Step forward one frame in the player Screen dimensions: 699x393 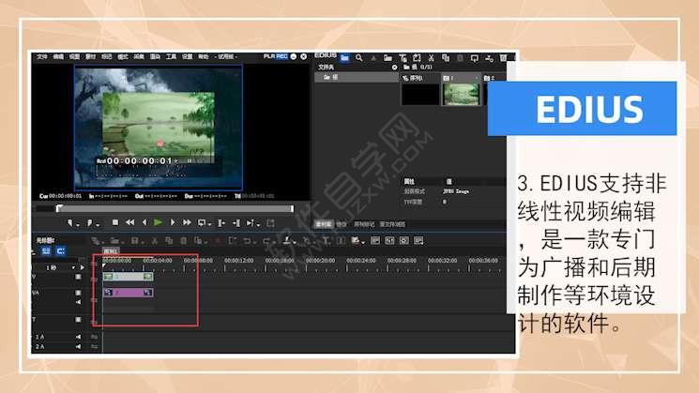173,222
